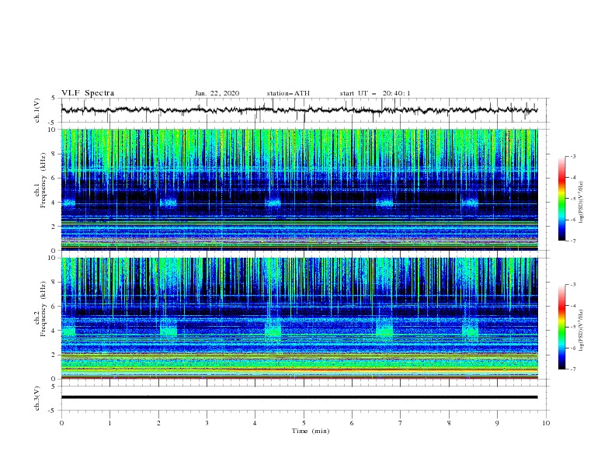Viewport: 615px width, 475px height.
Task: Click the "VLF Spectra" title text
Action: tap(88, 93)
